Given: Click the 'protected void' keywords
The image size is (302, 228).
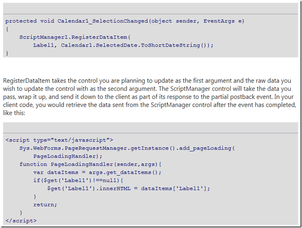Looking at the screenshot, I should [30, 21].
